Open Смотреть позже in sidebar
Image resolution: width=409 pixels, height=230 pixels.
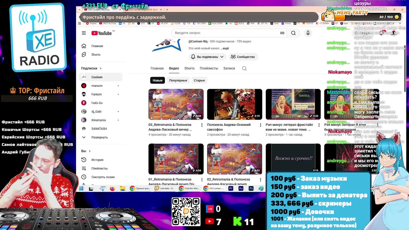(x=100, y=177)
